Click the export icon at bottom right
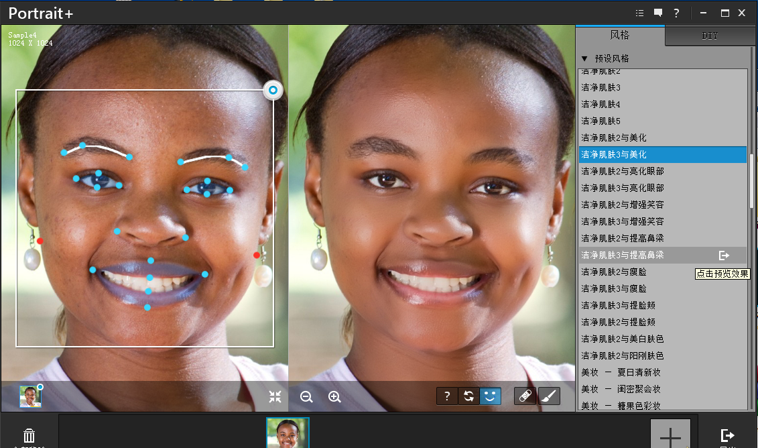Viewport: 758px width, 448px height. coord(727,436)
